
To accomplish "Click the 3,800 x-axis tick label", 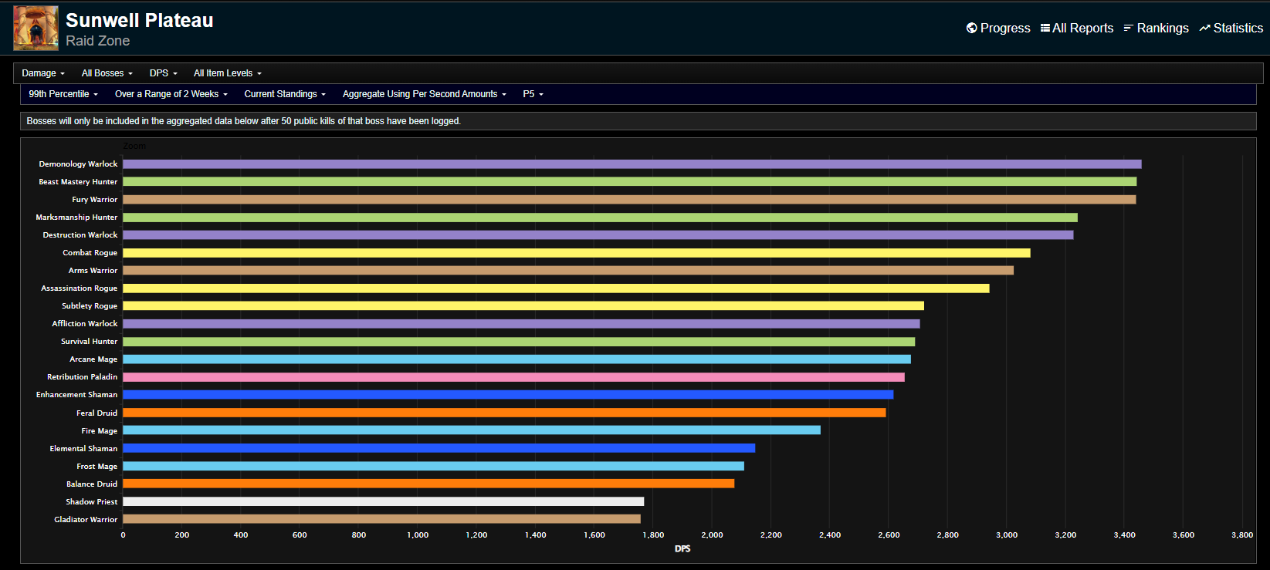I will click(1242, 535).
